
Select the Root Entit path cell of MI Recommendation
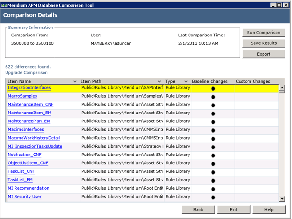coord(122,188)
